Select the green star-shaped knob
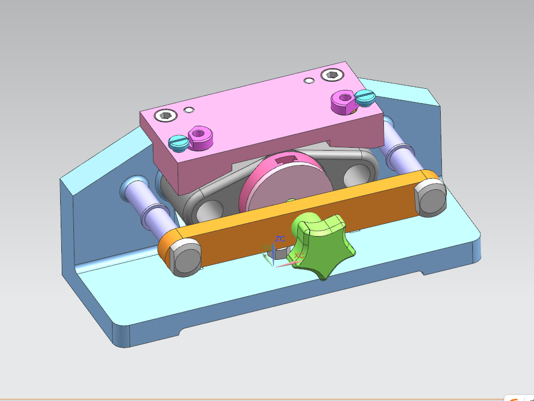Viewport: 534px width, 401px height. (322, 247)
